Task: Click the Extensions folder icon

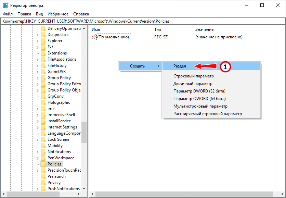Action: point(43,53)
